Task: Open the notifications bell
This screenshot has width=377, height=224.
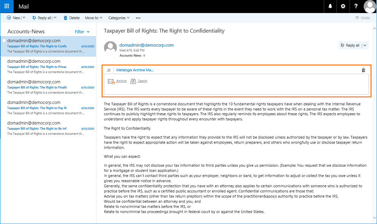Action: tap(330, 6)
